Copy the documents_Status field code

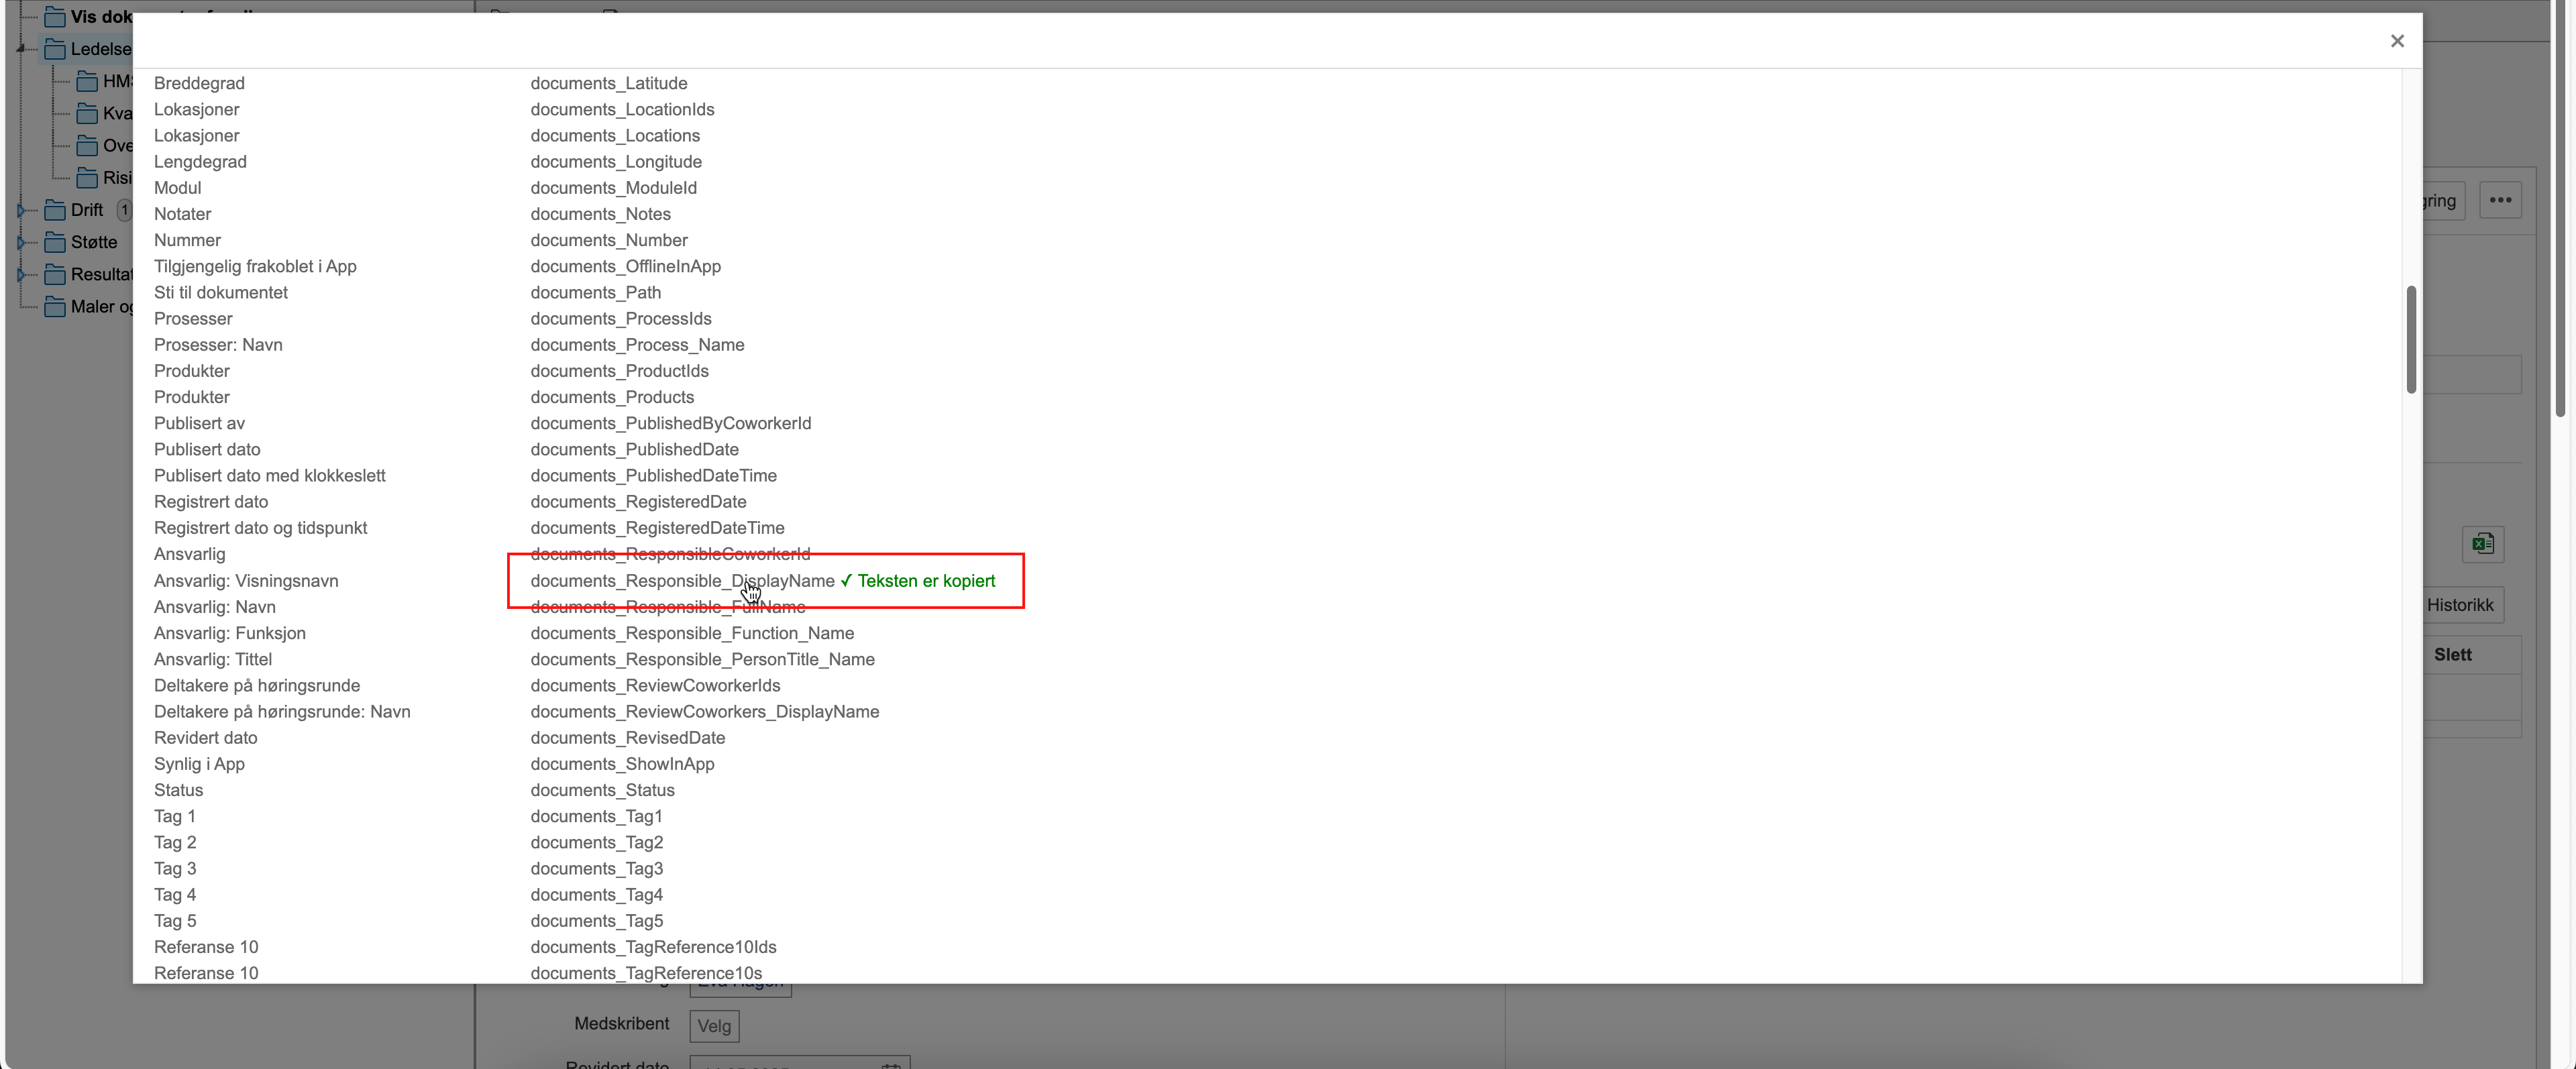coord(602,790)
